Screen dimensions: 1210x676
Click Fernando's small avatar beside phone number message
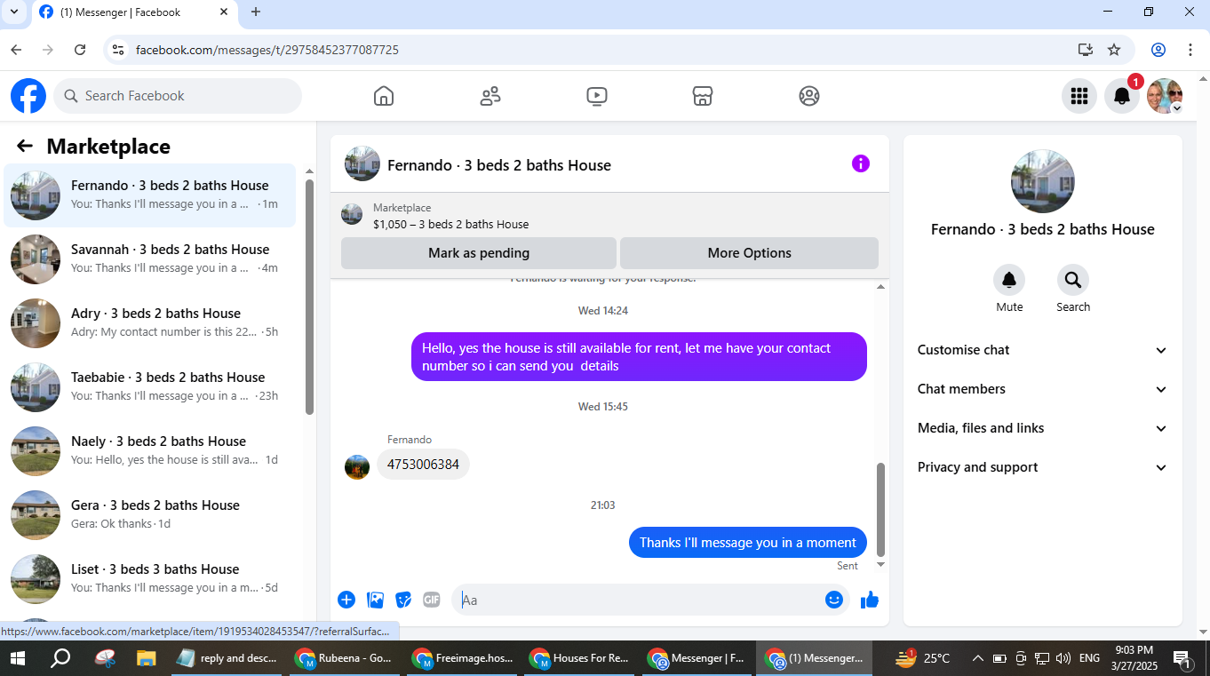click(357, 467)
